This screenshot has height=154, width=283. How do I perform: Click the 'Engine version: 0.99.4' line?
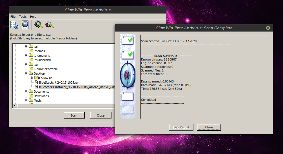(157, 63)
